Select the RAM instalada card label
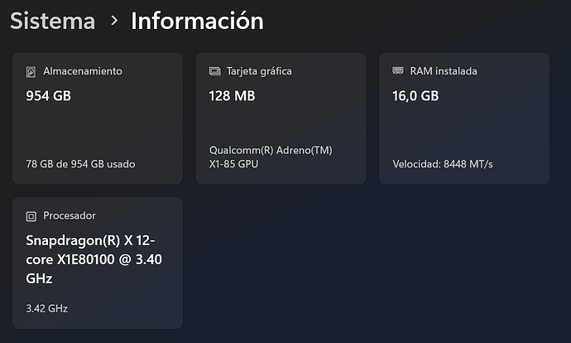 (444, 71)
